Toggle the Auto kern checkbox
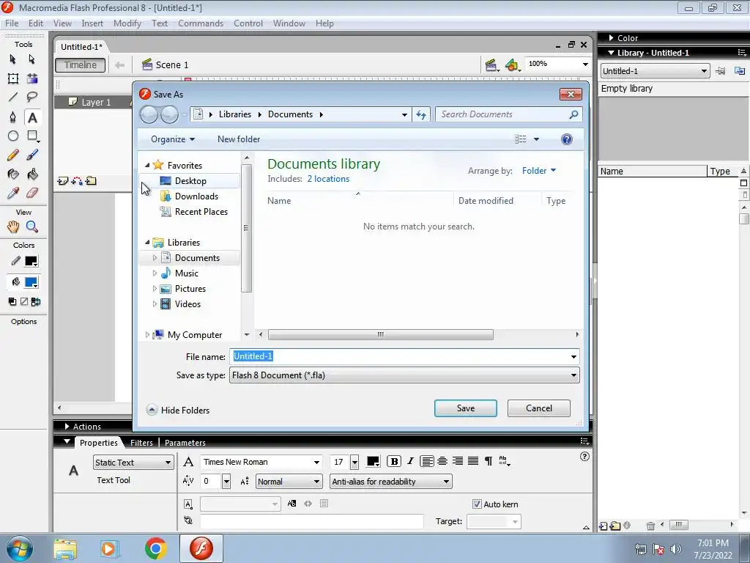750x563 pixels. point(477,504)
